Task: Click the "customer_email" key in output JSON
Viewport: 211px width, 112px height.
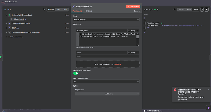Action: coord(153,25)
